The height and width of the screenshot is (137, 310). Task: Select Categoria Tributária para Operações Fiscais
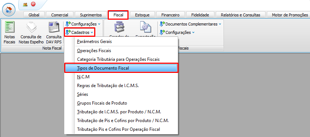pos(121,59)
